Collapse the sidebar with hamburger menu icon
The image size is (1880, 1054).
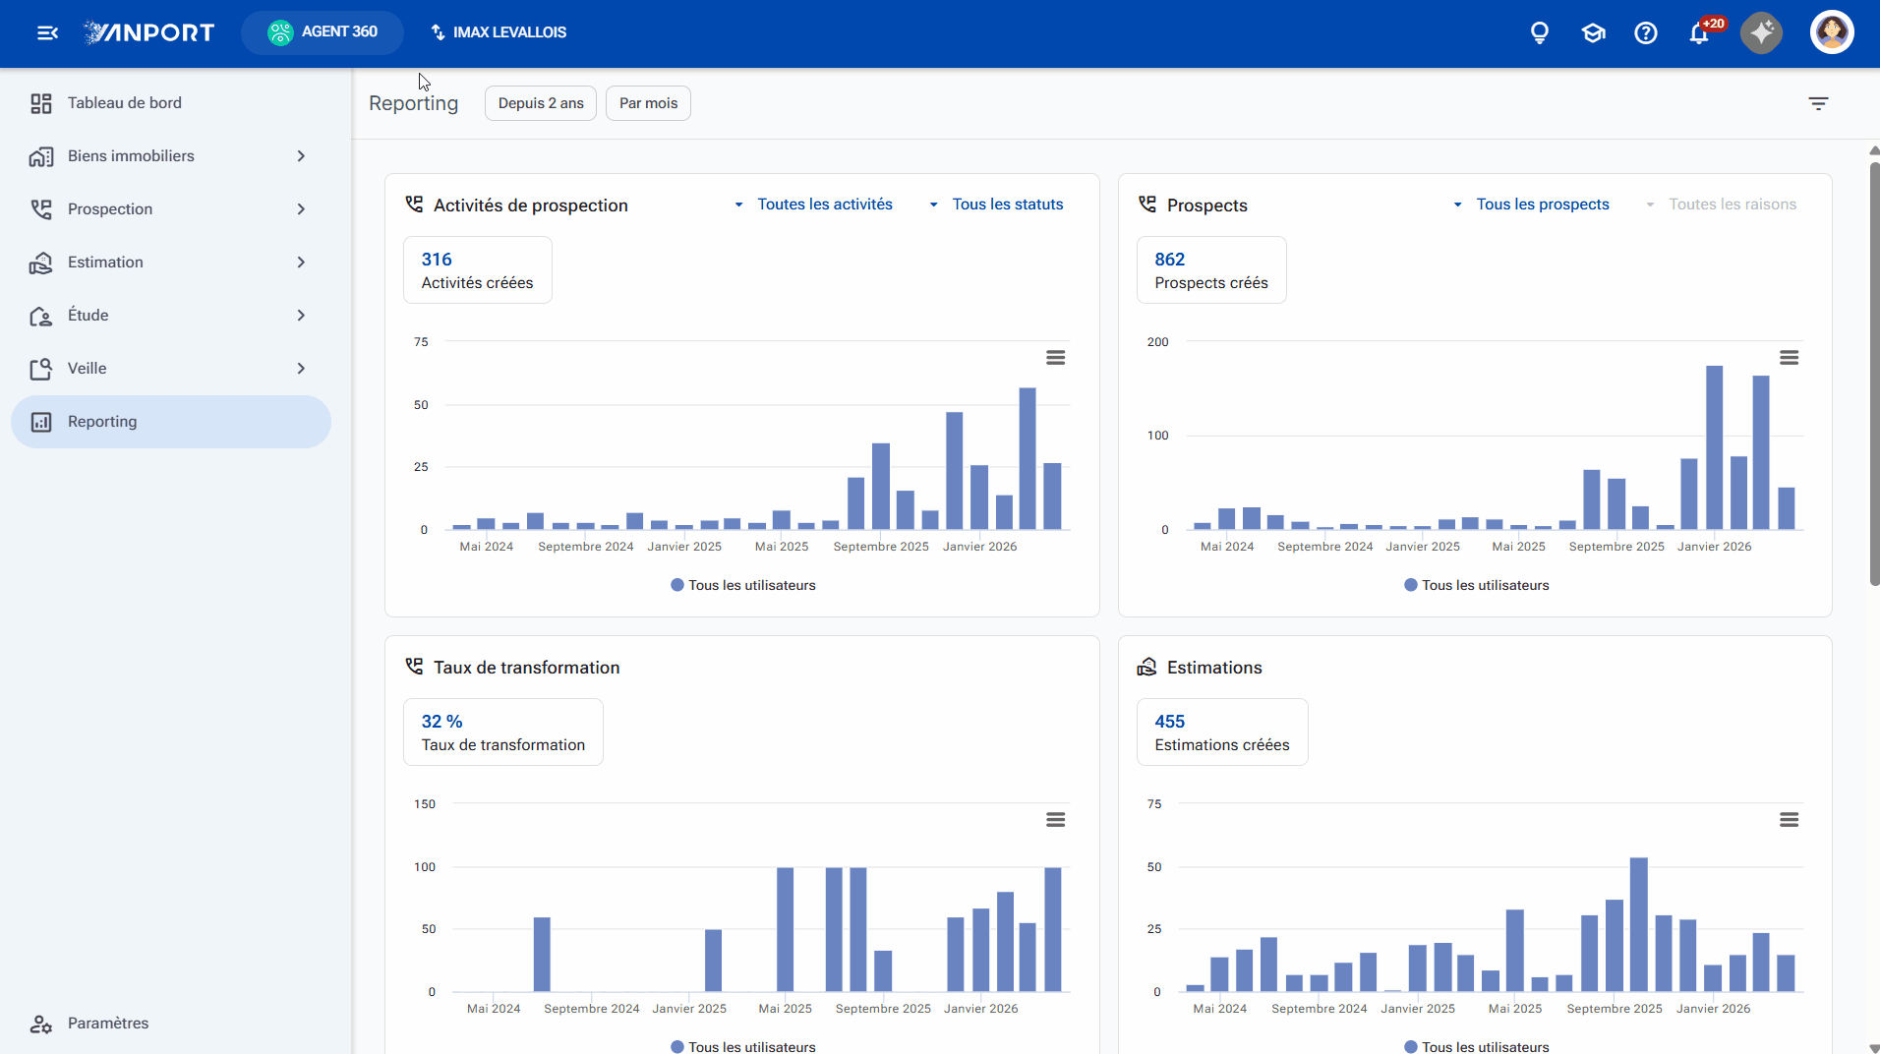pos(47,32)
